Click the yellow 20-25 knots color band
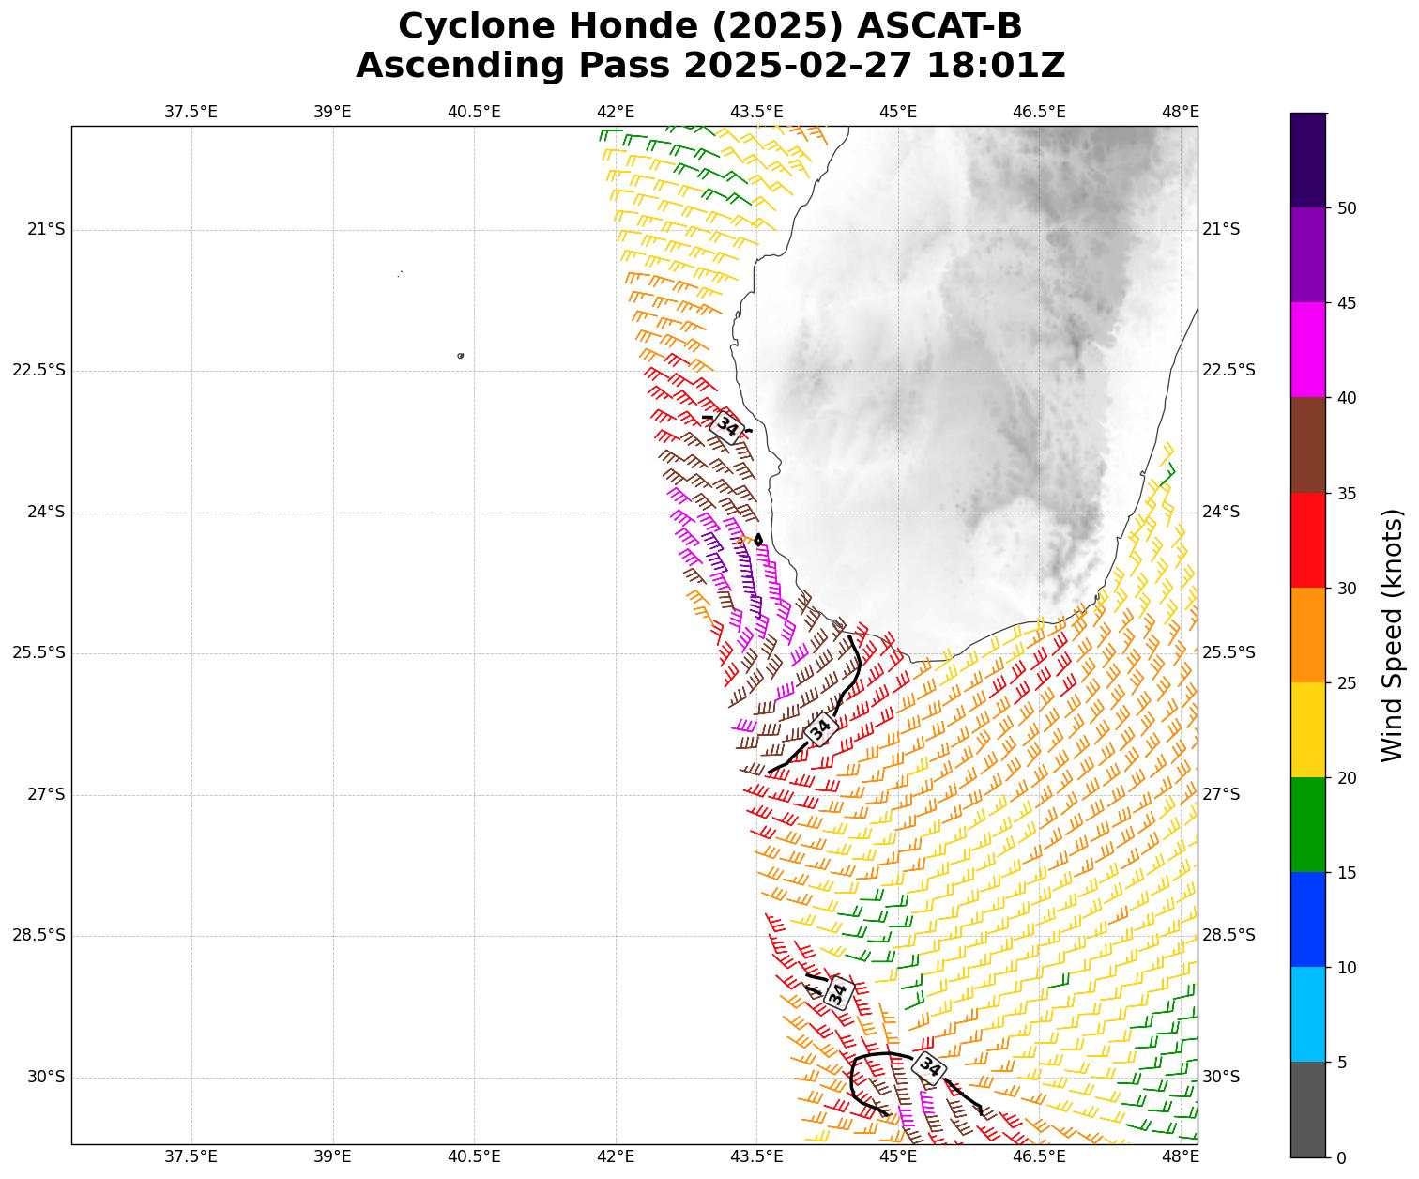The height and width of the screenshot is (1179, 1419). pos(1307,729)
